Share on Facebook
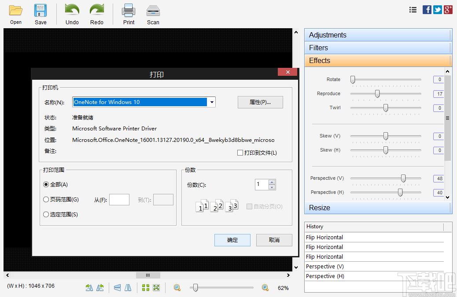The width and height of the screenshot is (457, 297). (x=427, y=10)
